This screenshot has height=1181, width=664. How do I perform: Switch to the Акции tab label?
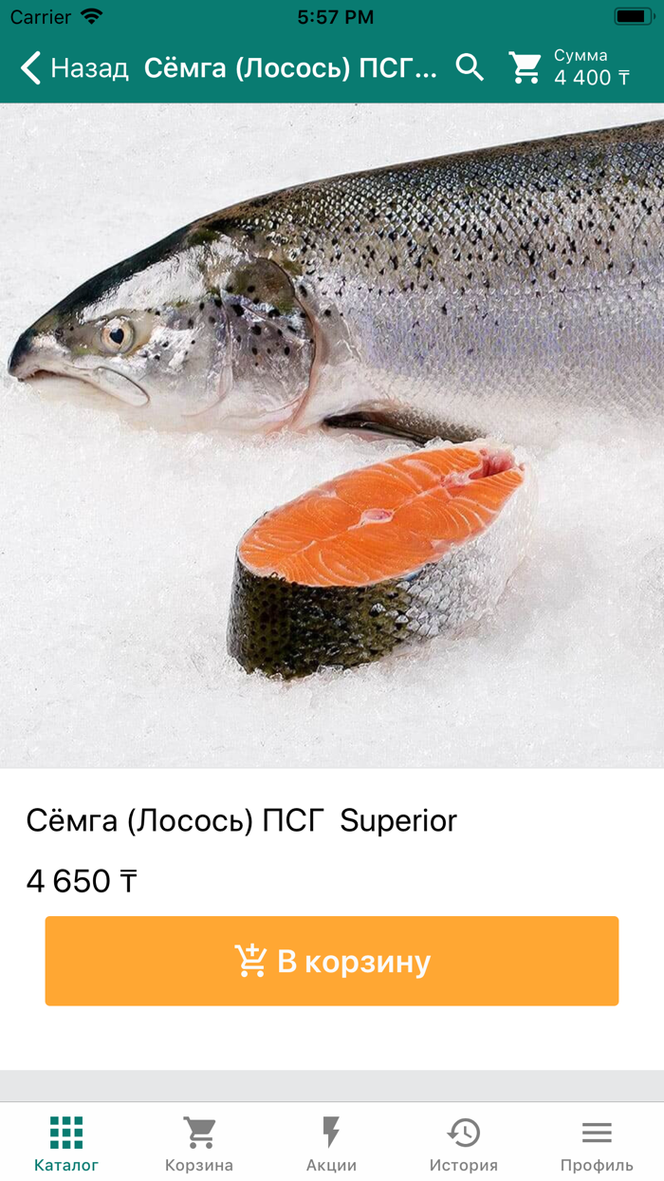click(331, 1165)
